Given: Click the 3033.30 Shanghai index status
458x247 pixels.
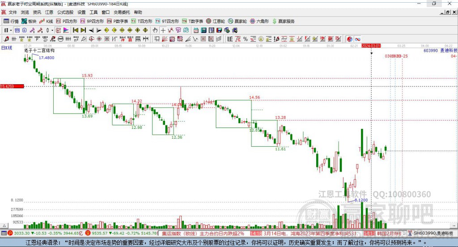Looking at the screenshot, I should 22,233.
